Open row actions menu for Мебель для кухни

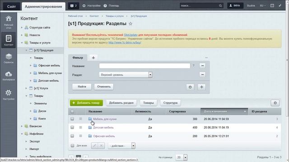pos(80,119)
